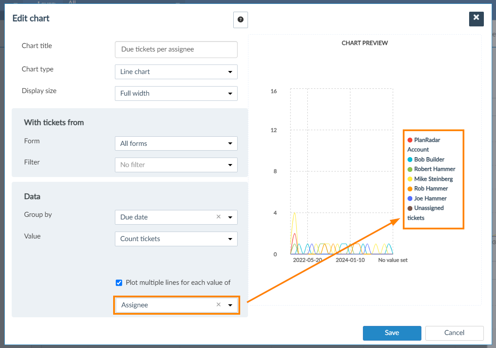Open the Form dropdown showing All forms
This screenshot has width=496, height=348.
pyautogui.click(x=176, y=143)
